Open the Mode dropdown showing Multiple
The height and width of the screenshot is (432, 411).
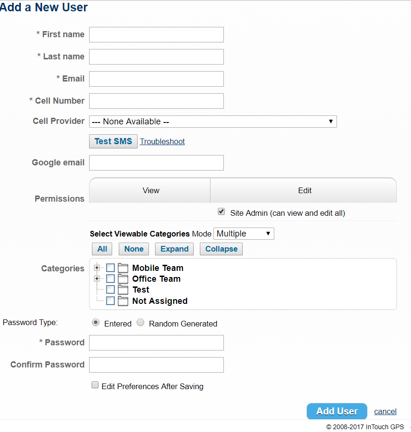(x=244, y=234)
